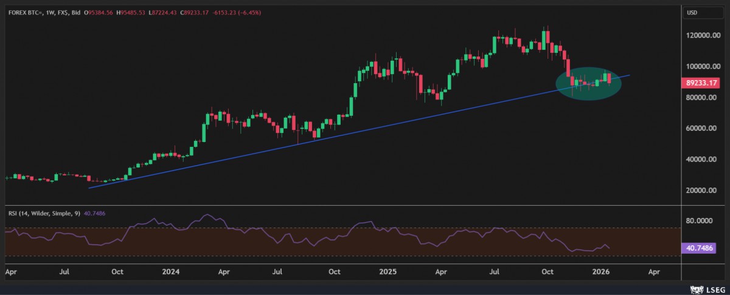Screen dimensions: 730x295
Task: Click the 120000.00 price axis label
Action: 698,36
